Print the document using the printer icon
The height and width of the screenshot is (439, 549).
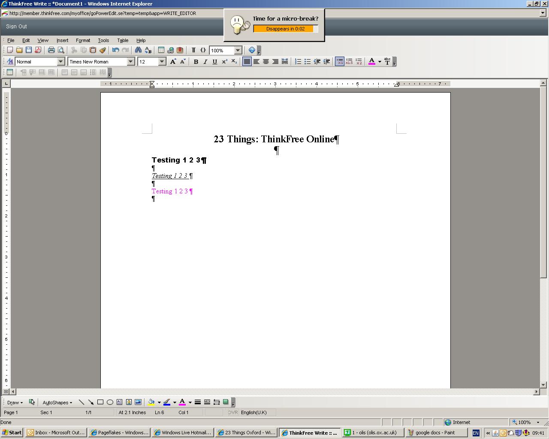coord(51,50)
